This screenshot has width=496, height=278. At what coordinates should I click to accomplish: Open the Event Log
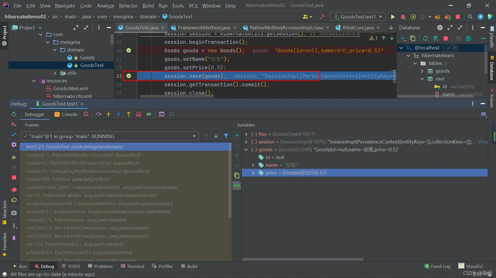pyautogui.click(x=437, y=266)
